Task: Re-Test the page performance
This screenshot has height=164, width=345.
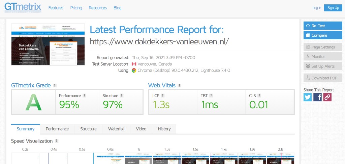Action: click(323, 26)
